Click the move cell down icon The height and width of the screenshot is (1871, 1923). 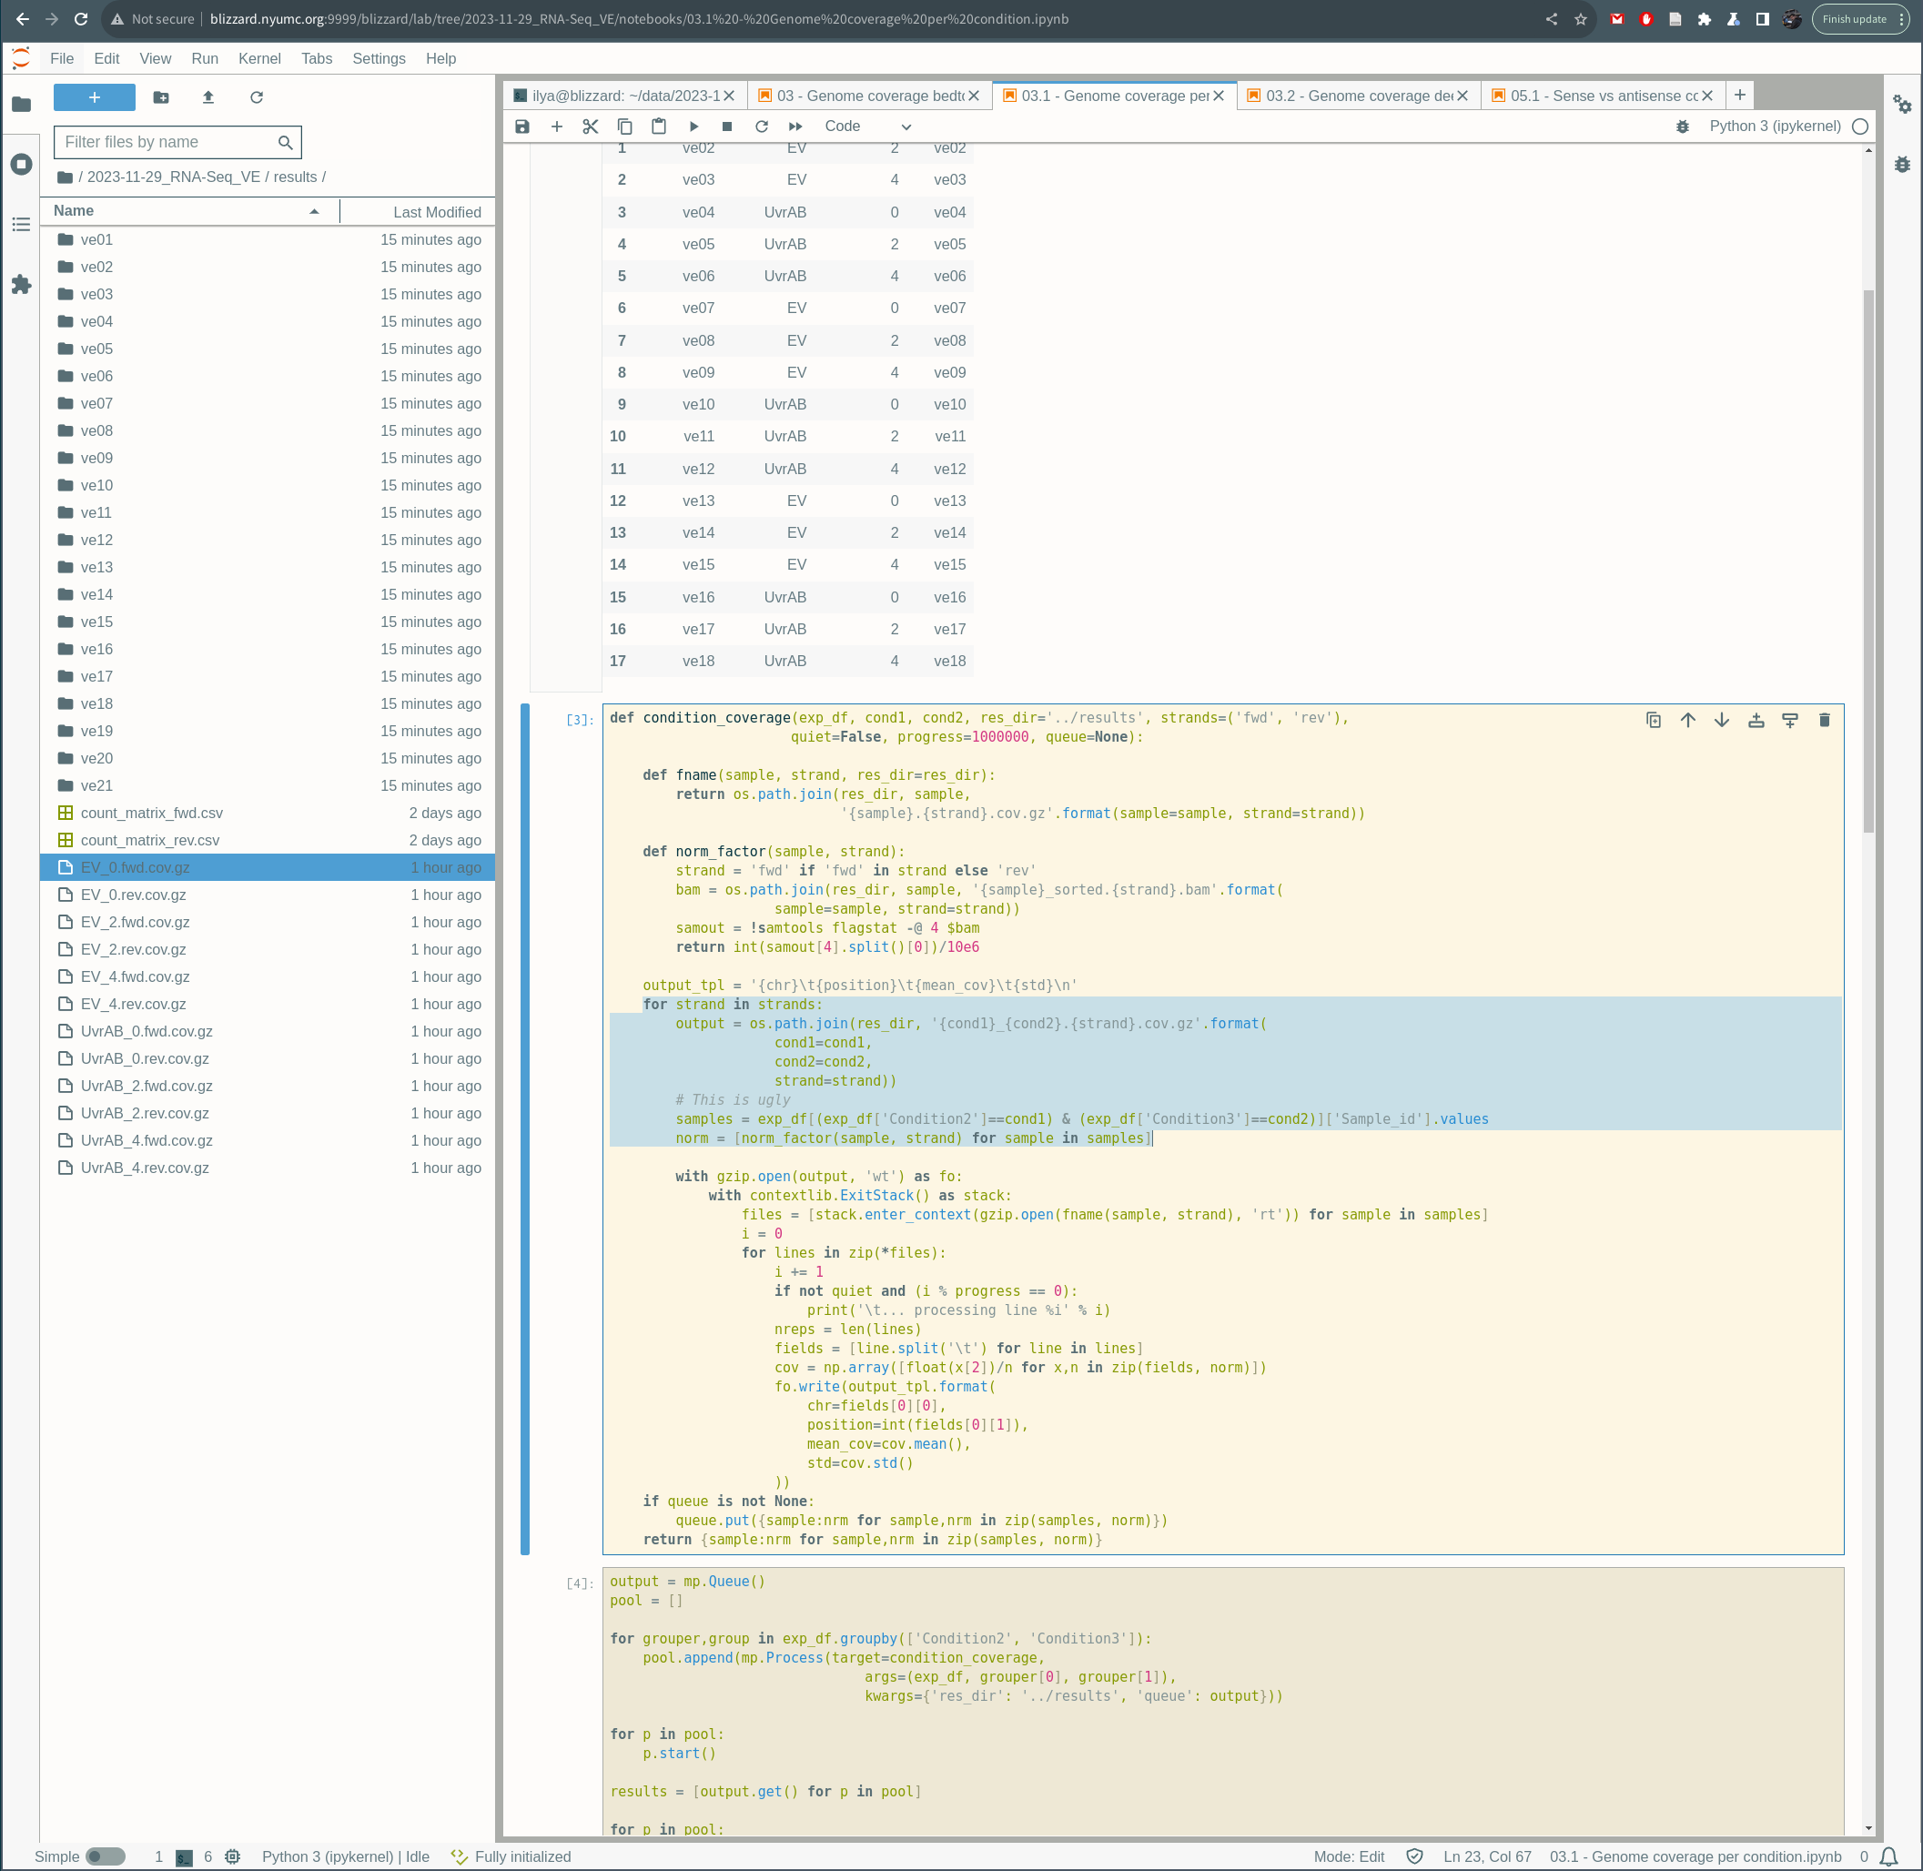pos(1722,719)
